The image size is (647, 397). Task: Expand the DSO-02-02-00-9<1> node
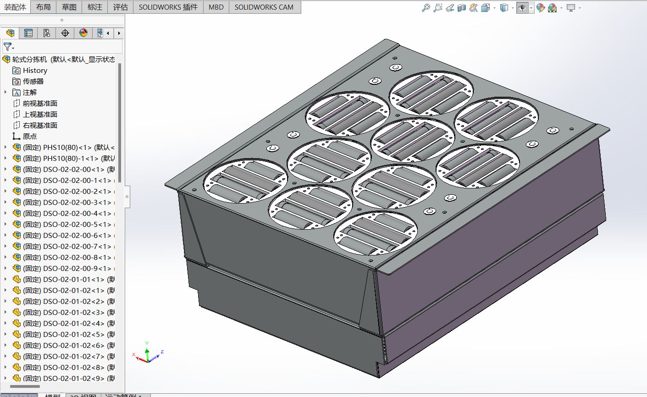coord(6,268)
